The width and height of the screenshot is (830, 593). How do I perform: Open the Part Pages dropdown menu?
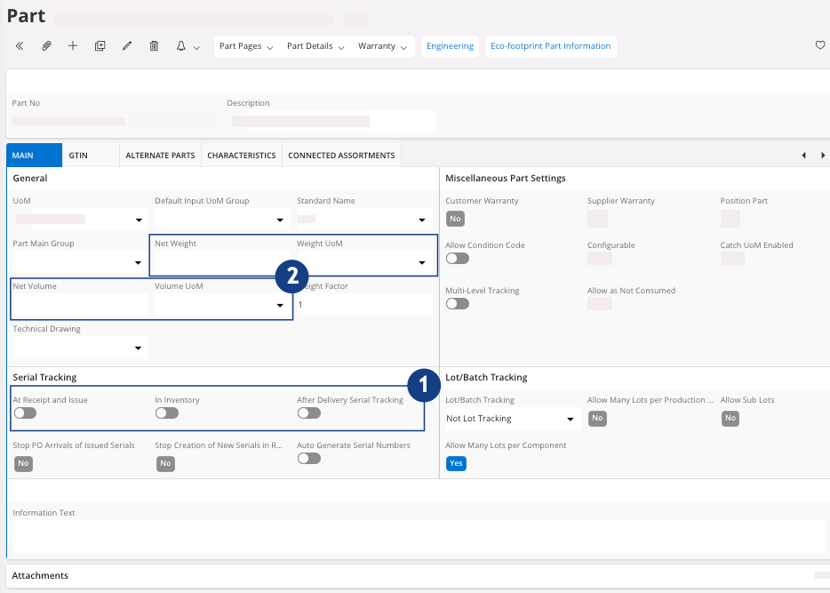[x=246, y=46]
